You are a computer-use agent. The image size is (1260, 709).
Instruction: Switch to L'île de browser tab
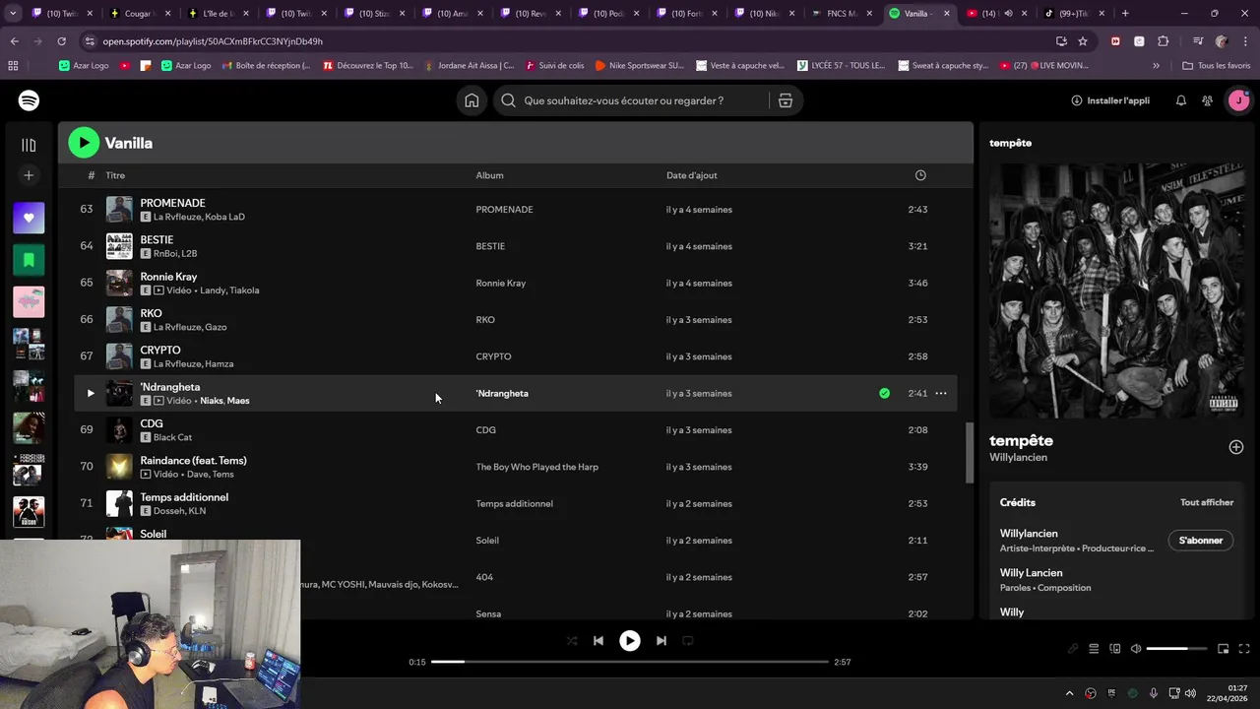point(217,14)
